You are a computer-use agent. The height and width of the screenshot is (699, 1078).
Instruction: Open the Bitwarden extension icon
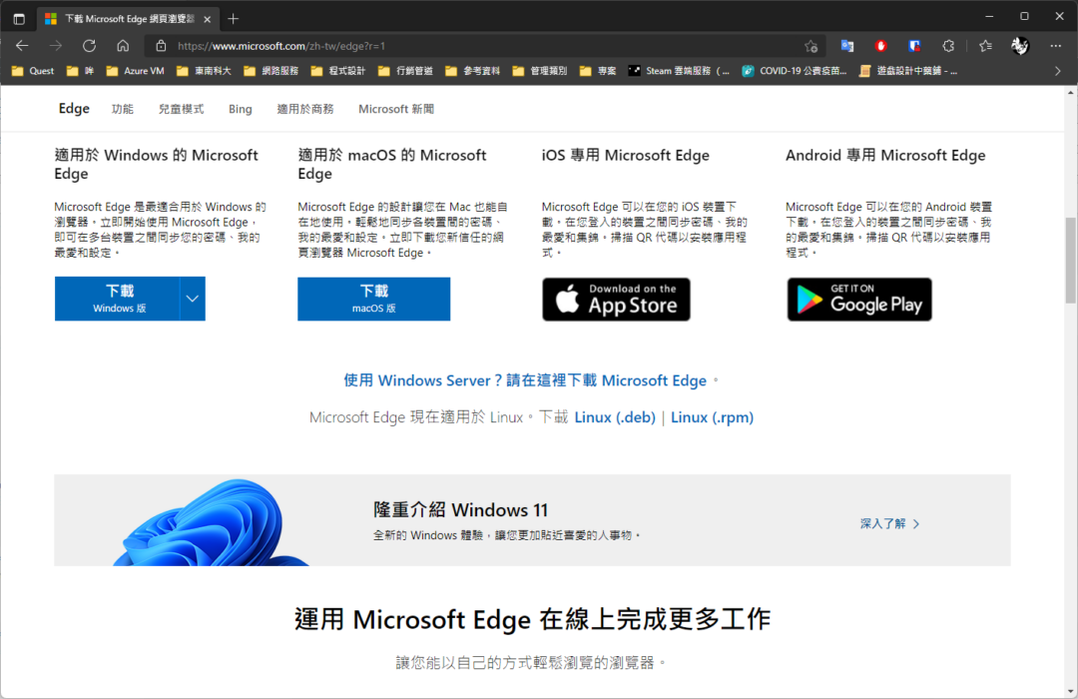click(x=914, y=46)
